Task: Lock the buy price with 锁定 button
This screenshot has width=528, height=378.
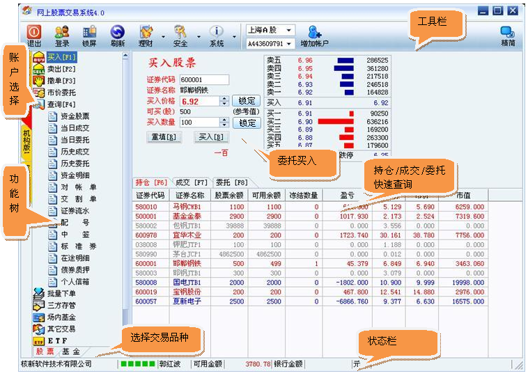Action: 247,101
